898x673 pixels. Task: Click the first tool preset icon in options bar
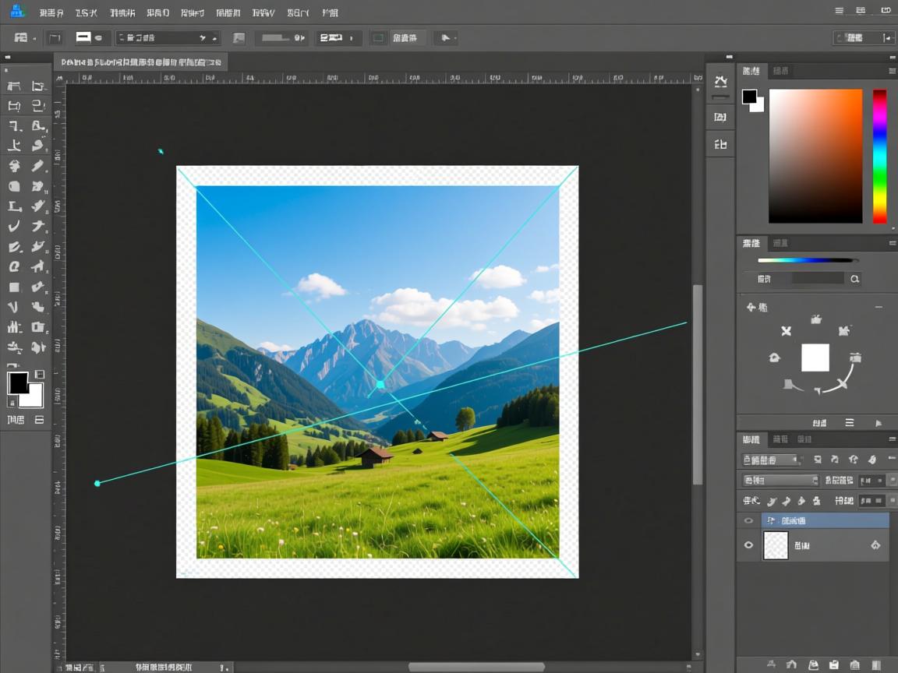pos(21,37)
